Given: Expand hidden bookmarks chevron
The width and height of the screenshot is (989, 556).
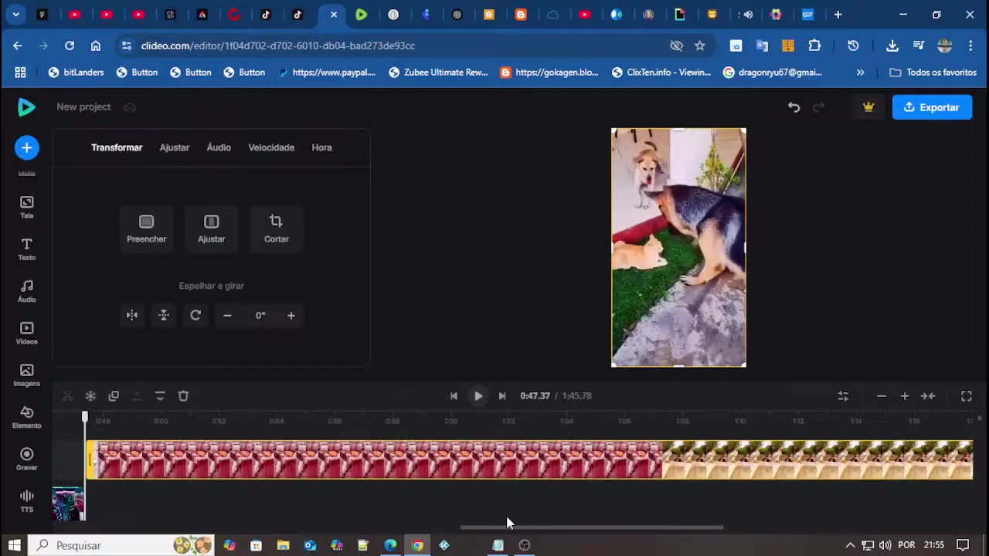Looking at the screenshot, I should tap(860, 73).
